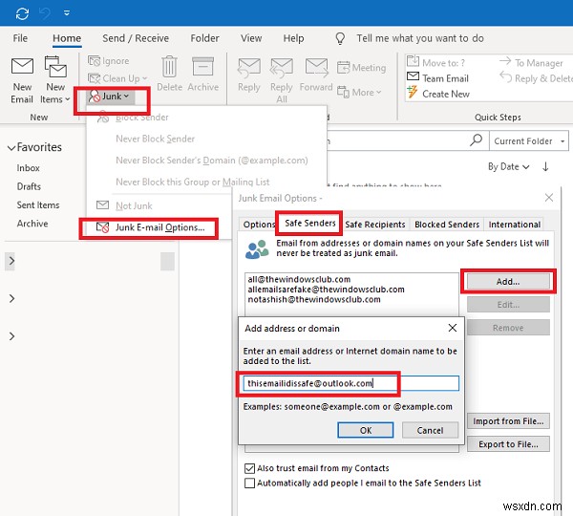The image size is (573, 516).
Task: Open the File tab
Action: (x=20, y=38)
